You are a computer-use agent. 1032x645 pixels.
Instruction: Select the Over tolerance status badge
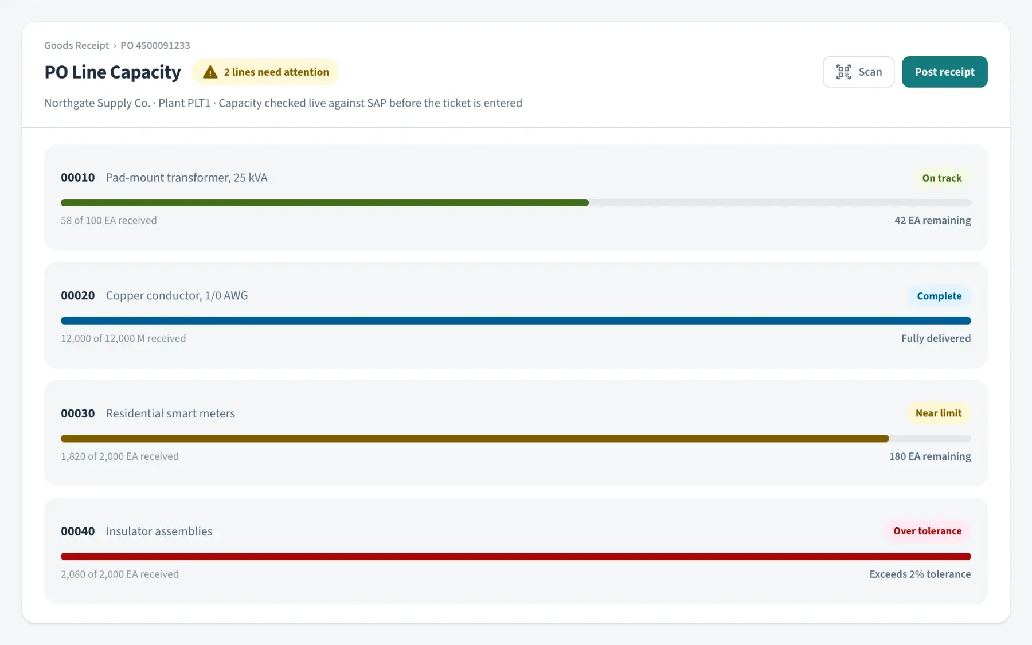[927, 531]
